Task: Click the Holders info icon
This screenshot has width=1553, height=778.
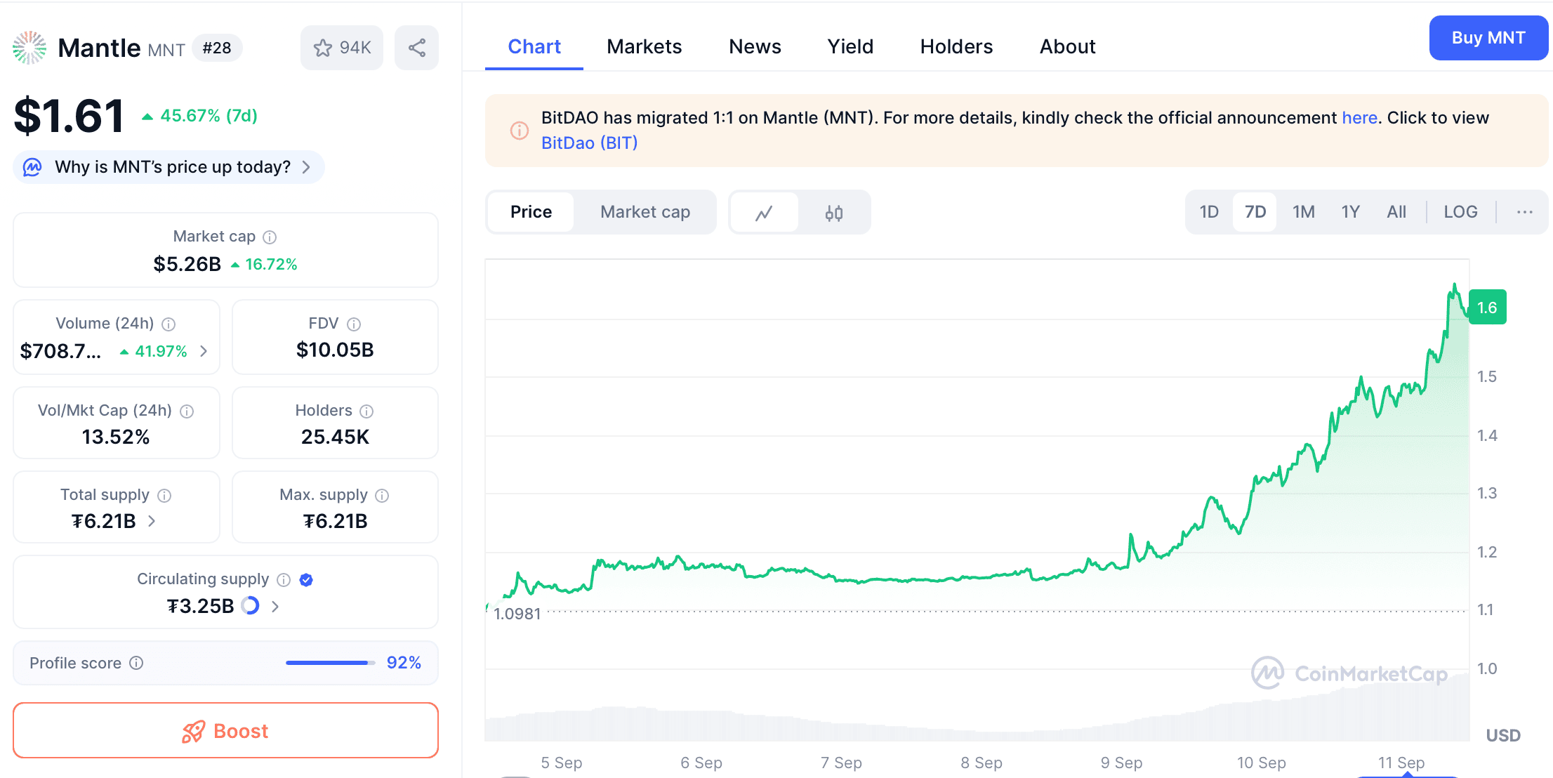Action: click(366, 411)
